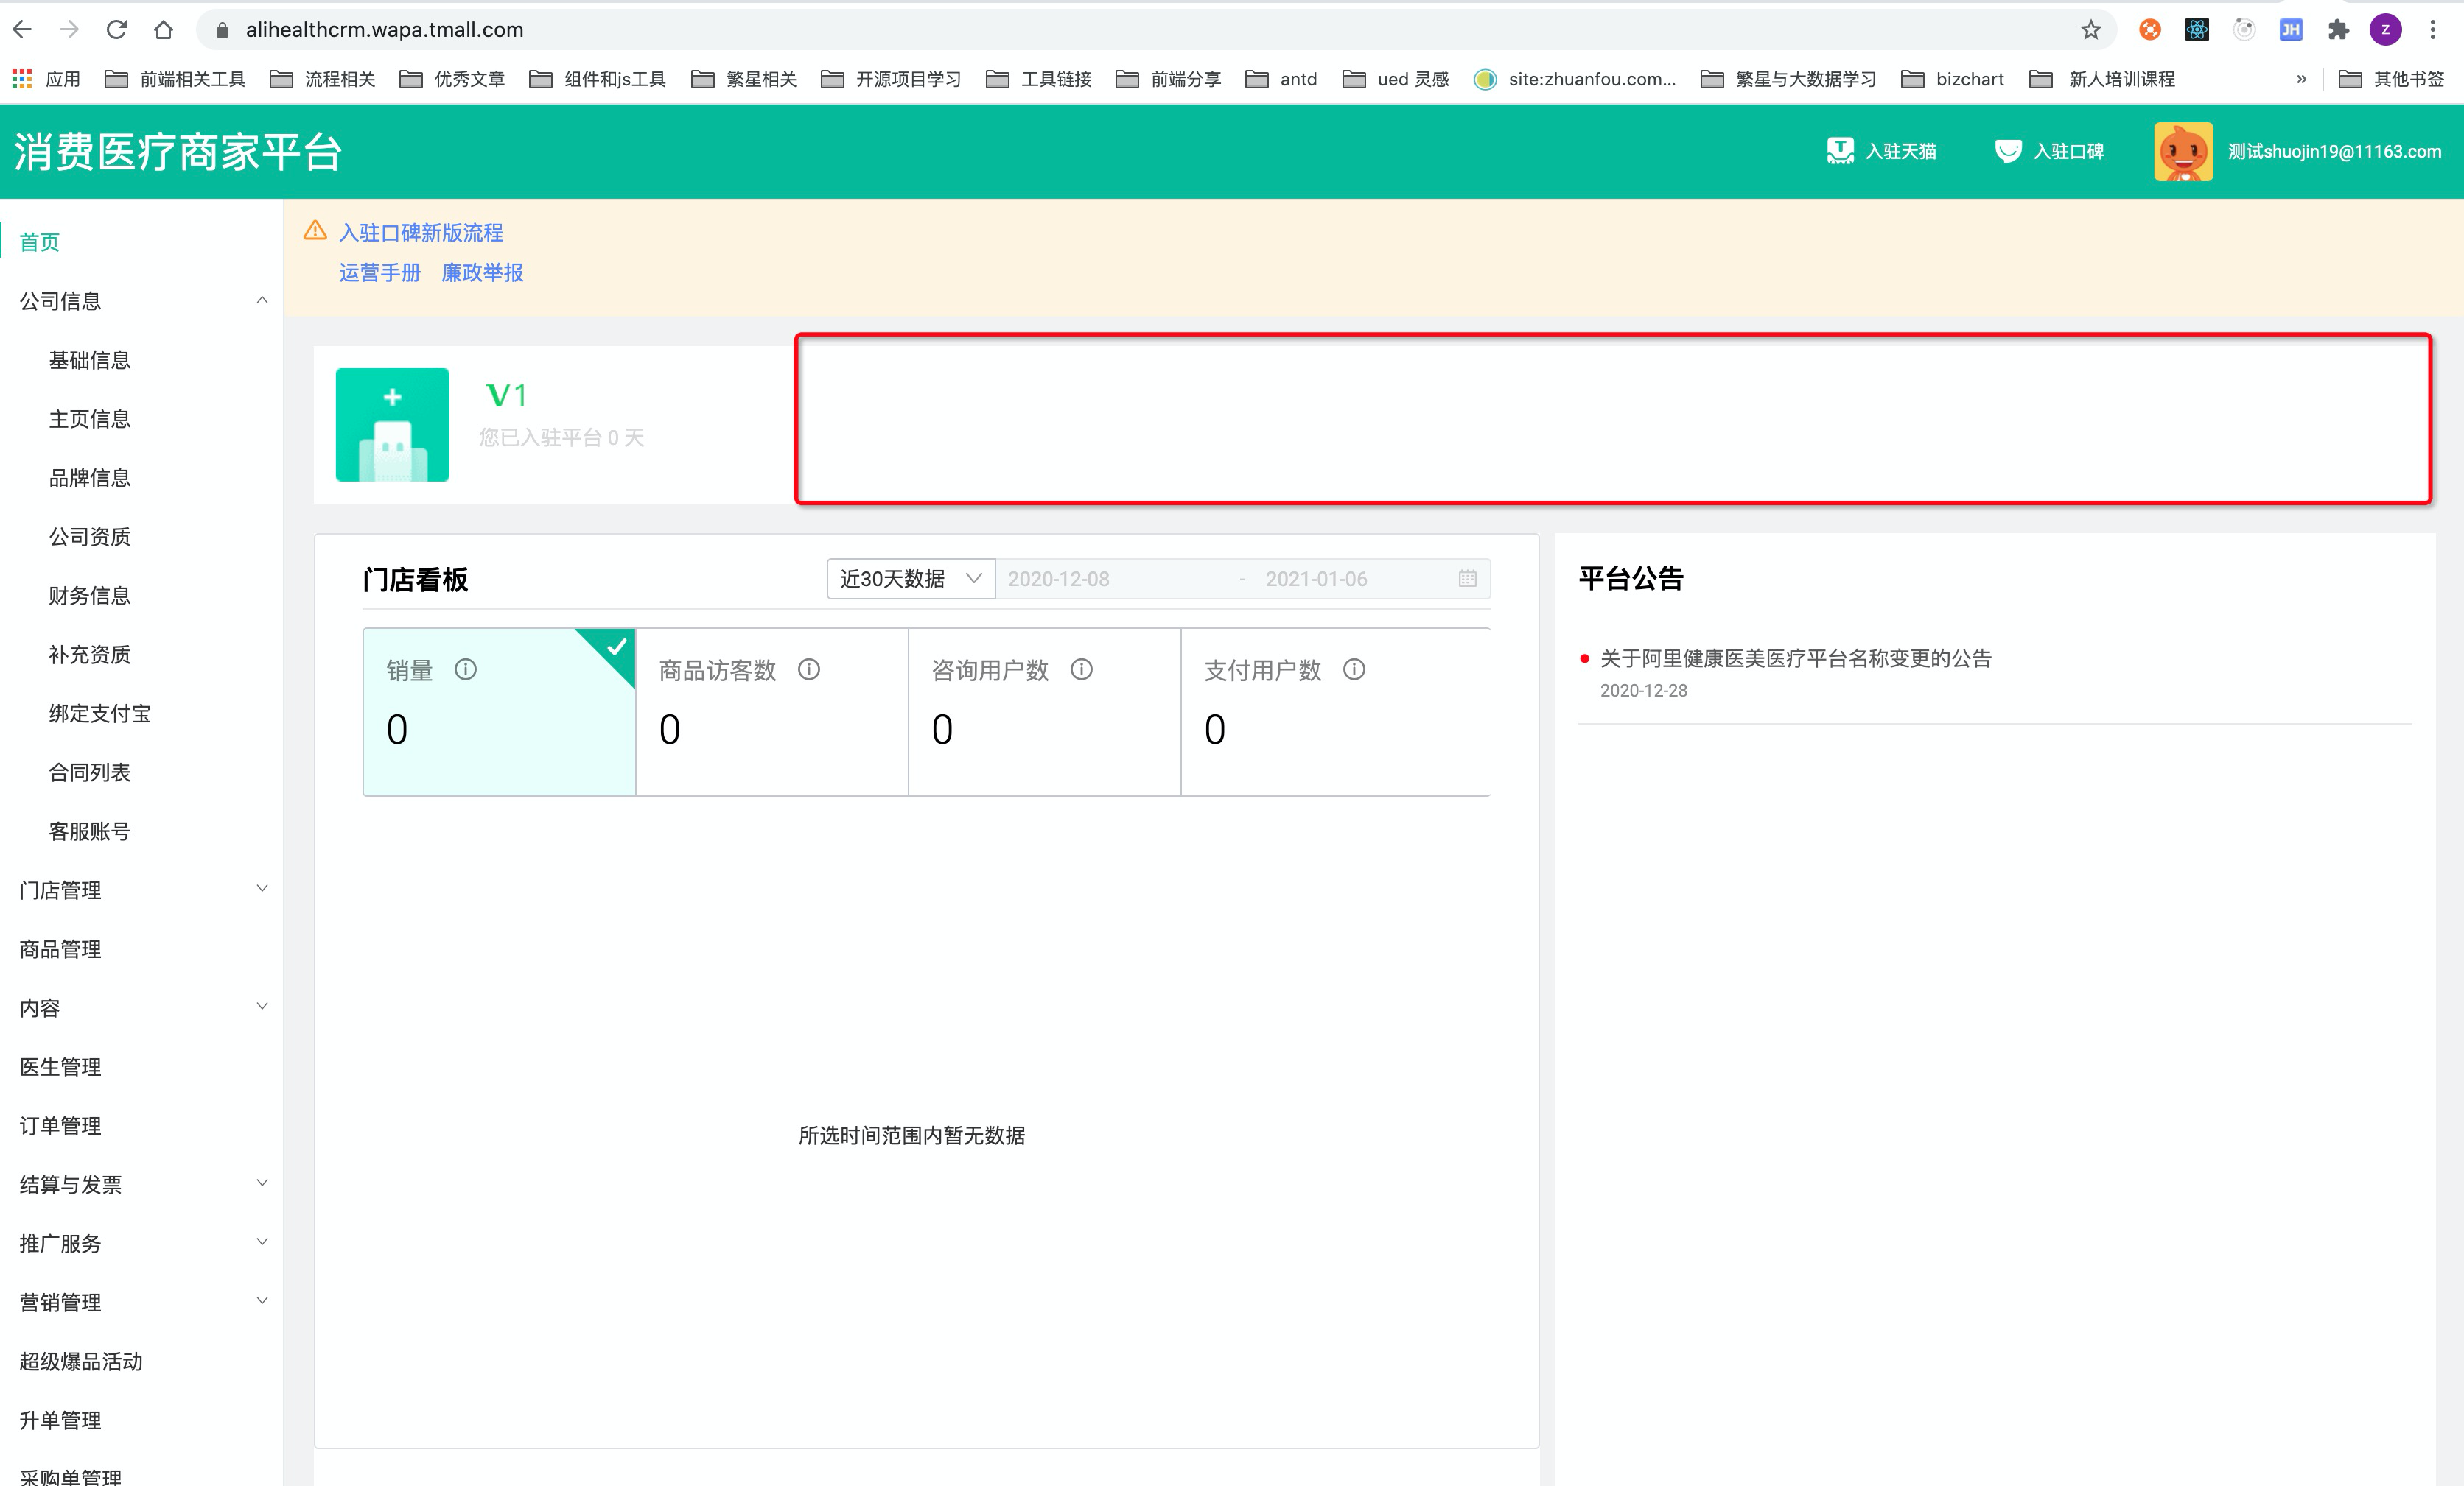
Task: Open the browser extensions puzzle icon
Action: click(x=2338, y=30)
